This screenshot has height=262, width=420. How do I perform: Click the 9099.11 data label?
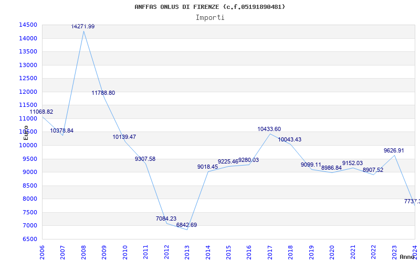point(311,165)
